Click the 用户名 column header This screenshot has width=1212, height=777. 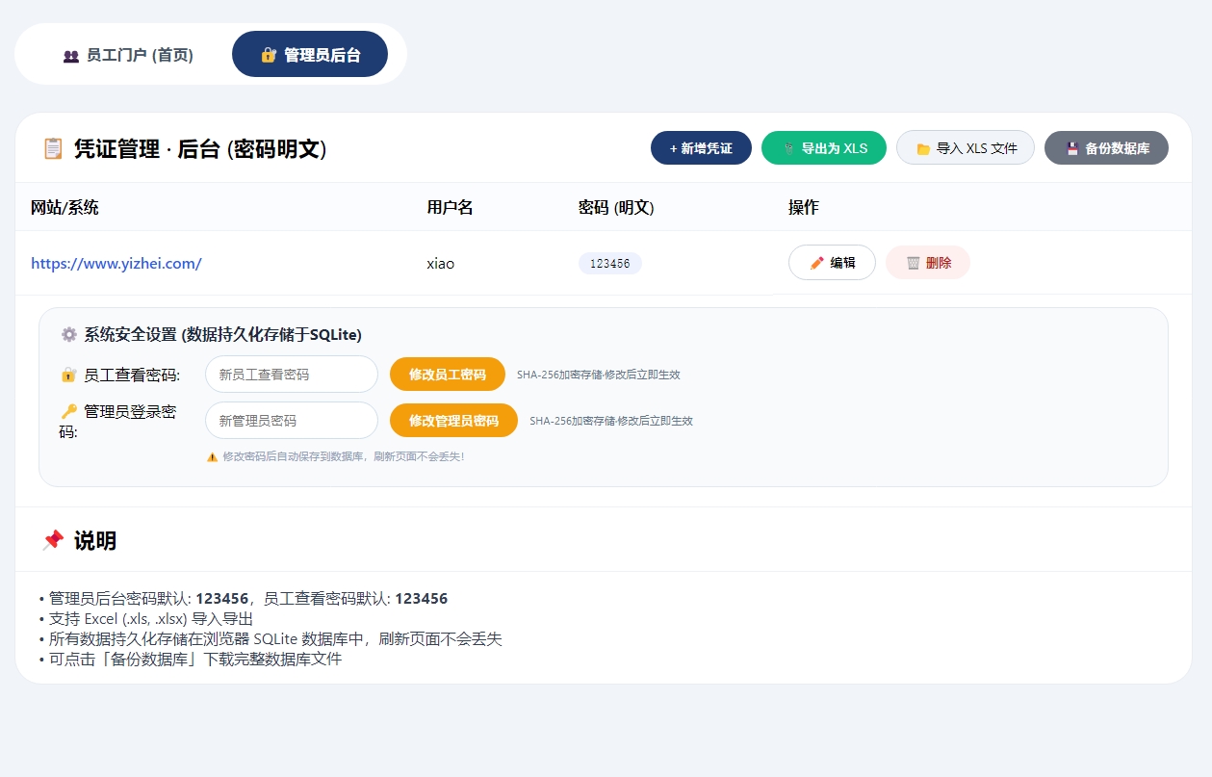450,207
